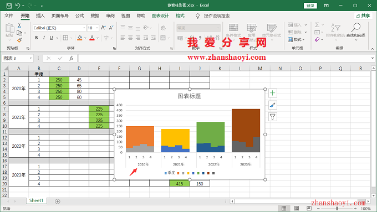
Task: Click the Insert Function fx icon
Action: click(71, 58)
